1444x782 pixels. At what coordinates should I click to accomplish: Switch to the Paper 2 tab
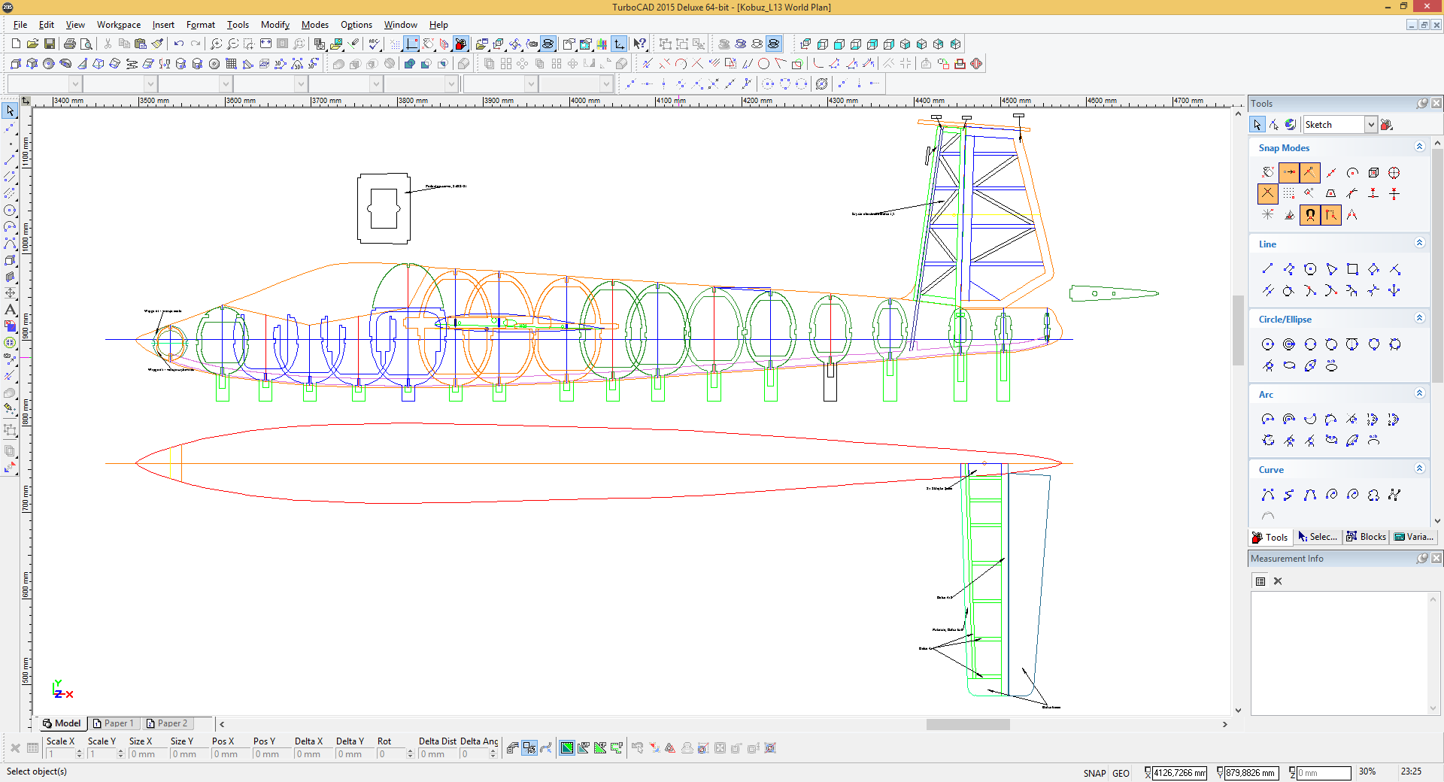(x=167, y=723)
